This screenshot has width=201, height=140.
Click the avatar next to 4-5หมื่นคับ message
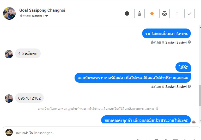[9, 54]
